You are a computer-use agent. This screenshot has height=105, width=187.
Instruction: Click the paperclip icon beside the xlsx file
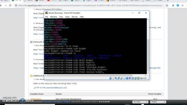point(35,88)
